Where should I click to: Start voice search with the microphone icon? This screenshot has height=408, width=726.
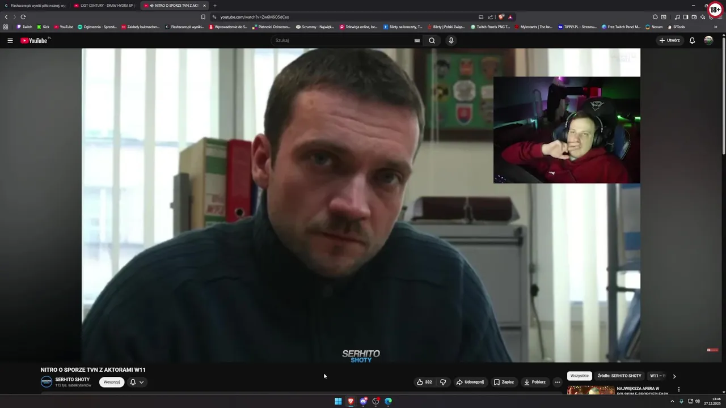451,40
